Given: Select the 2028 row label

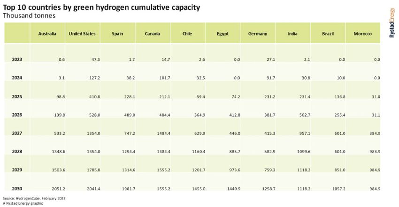Looking at the screenshot, I should point(17,151).
